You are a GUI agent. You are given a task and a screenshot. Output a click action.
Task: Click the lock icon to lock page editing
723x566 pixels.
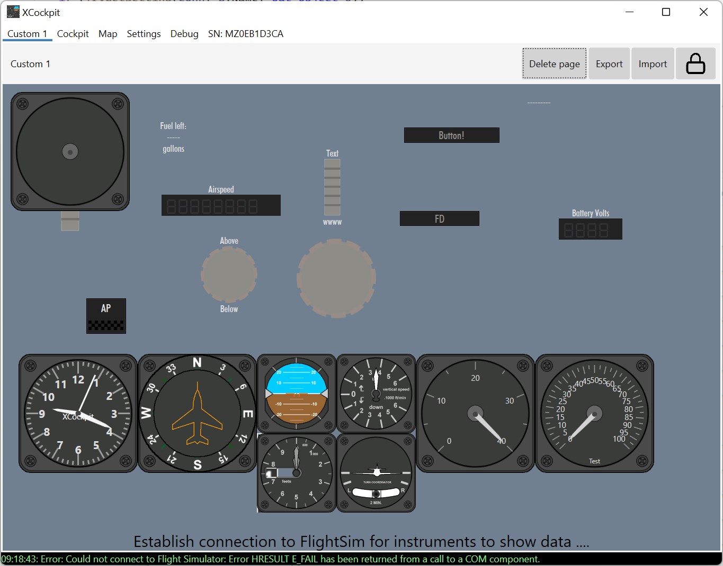(x=695, y=64)
